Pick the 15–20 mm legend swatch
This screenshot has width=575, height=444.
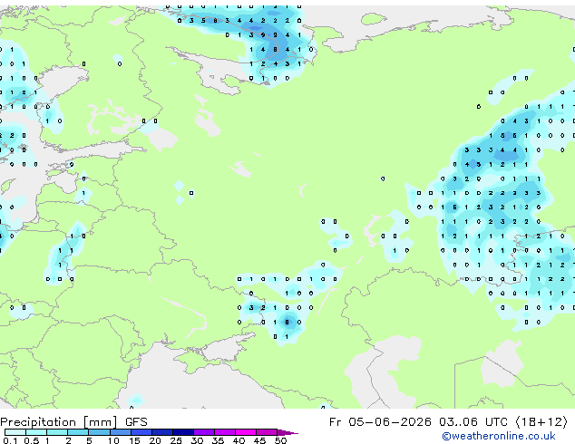click(x=141, y=432)
